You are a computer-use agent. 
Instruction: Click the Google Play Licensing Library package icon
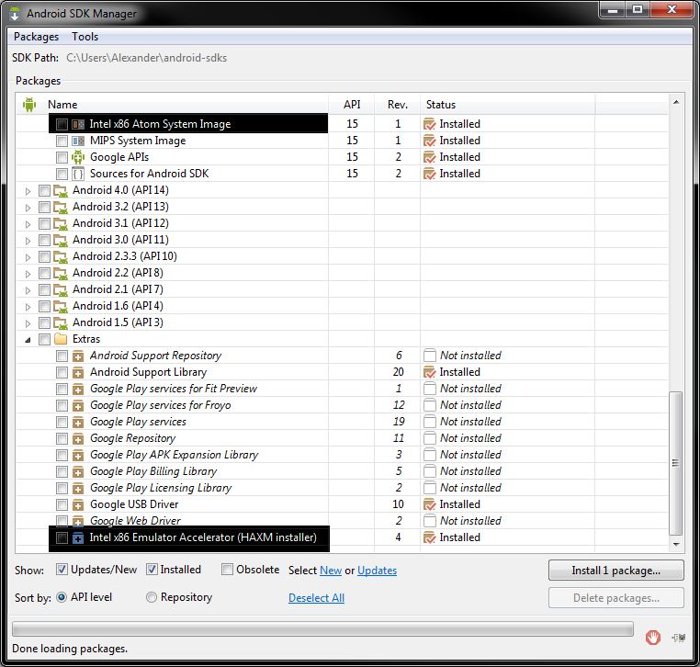click(78, 488)
